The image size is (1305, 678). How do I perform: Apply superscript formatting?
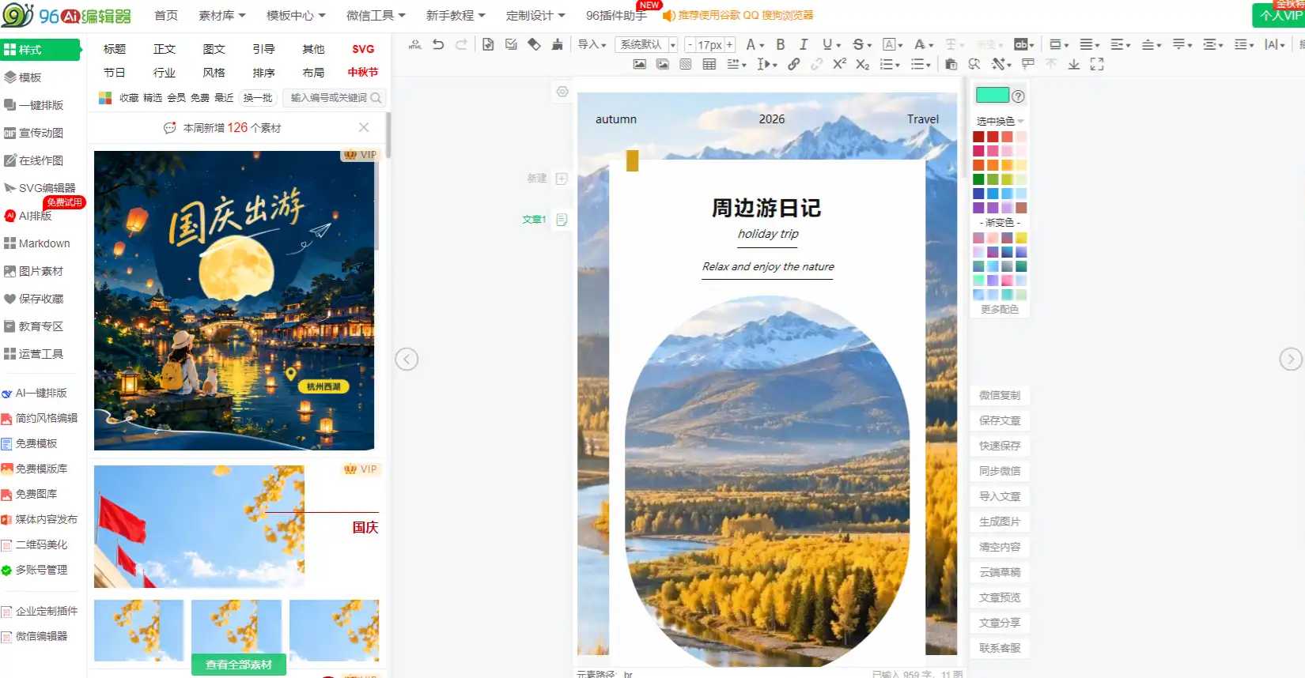click(x=840, y=64)
